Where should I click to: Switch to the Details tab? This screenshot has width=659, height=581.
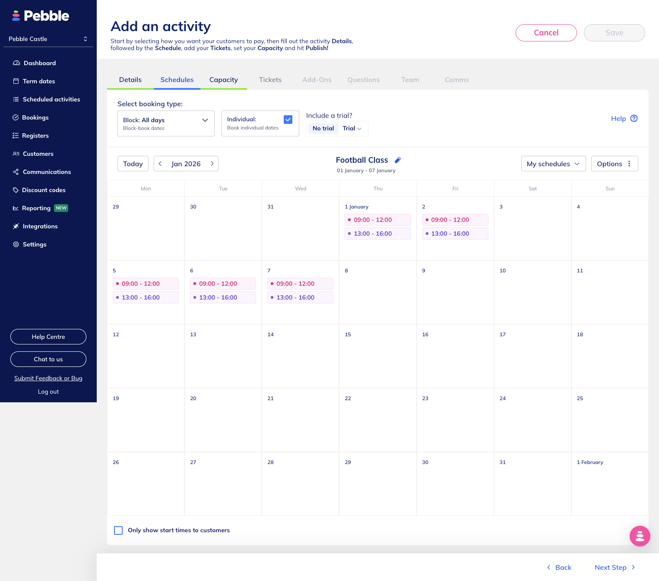130,80
